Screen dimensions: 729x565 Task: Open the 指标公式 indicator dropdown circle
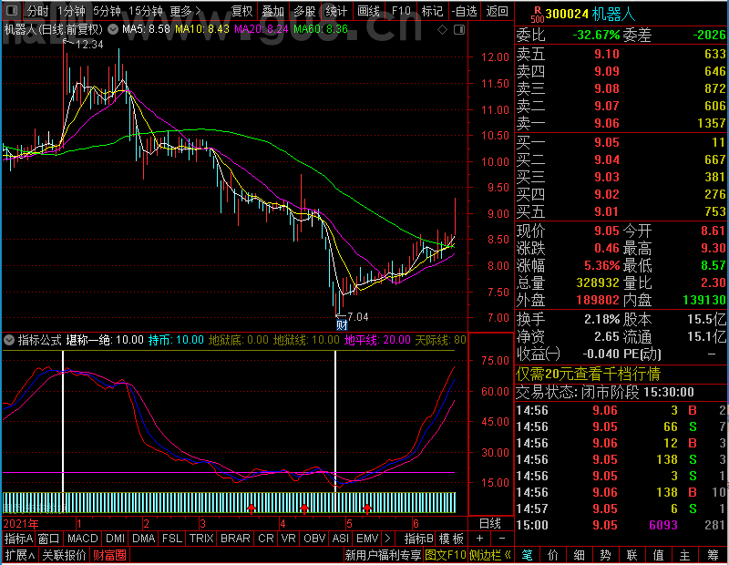point(9,340)
